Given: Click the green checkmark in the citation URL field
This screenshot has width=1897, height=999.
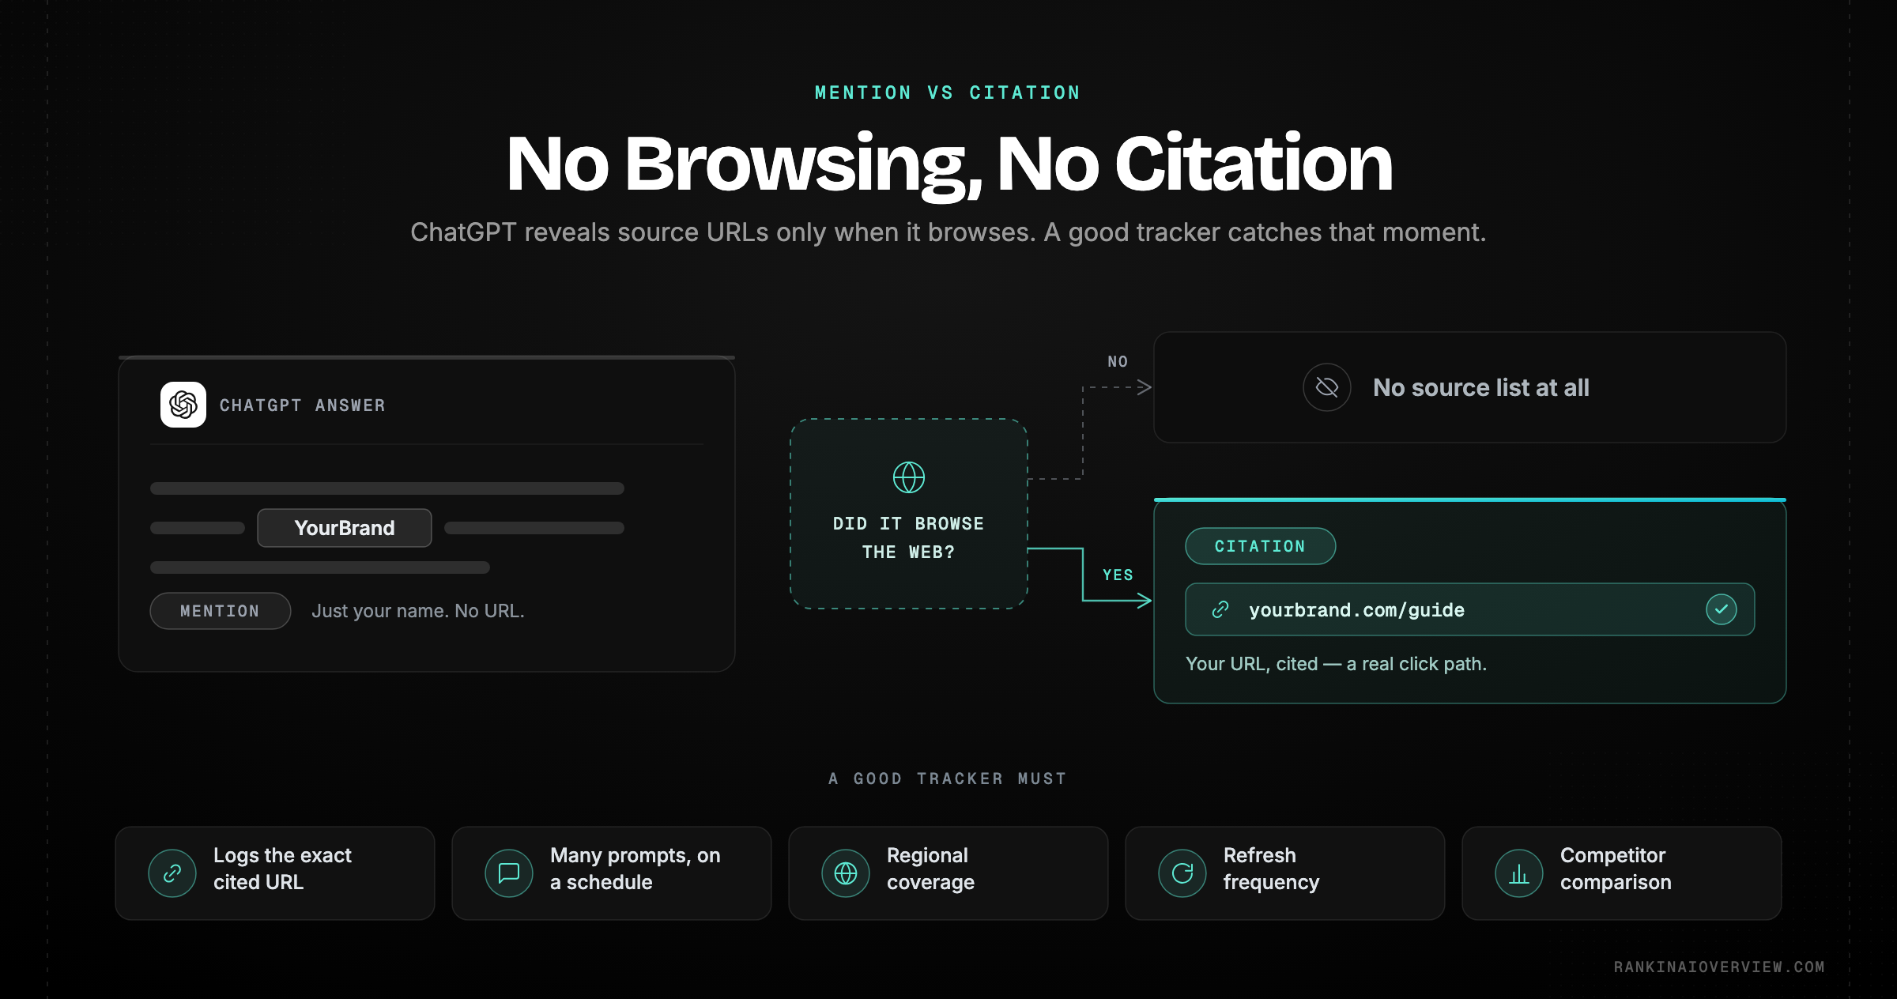Looking at the screenshot, I should 1722,609.
